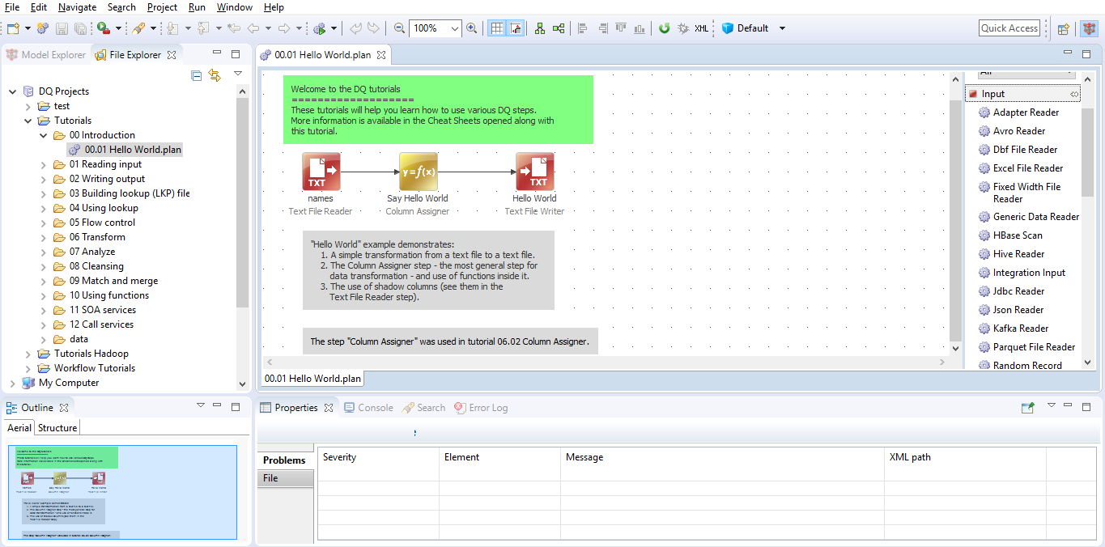
Task: Click the green Refresh icon
Action: [x=665, y=28]
